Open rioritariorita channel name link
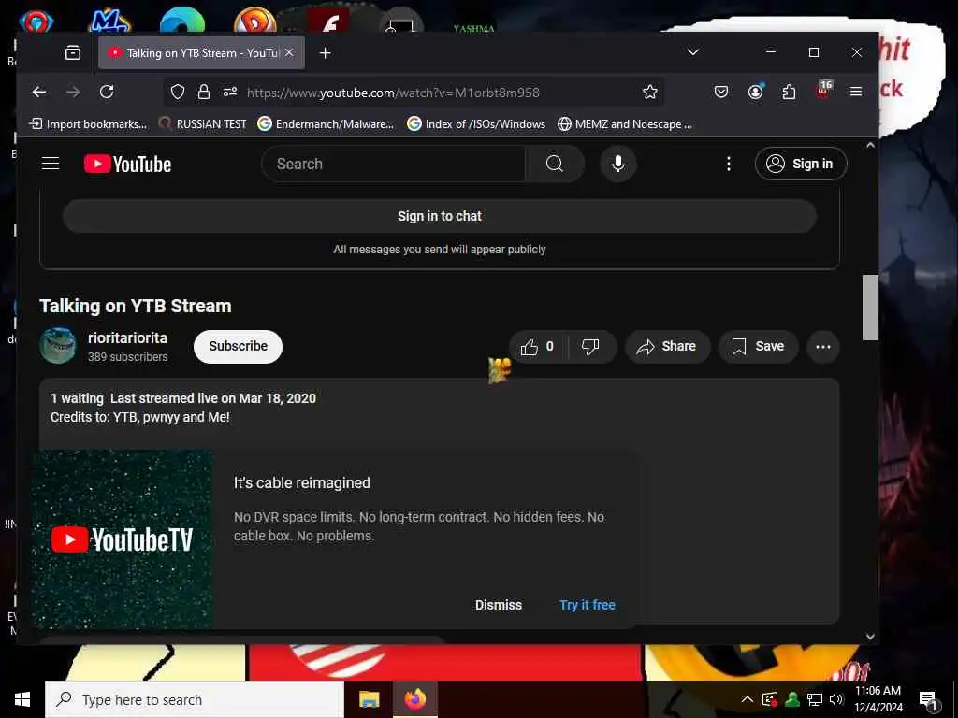The width and height of the screenshot is (958, 718). point(127,337)
